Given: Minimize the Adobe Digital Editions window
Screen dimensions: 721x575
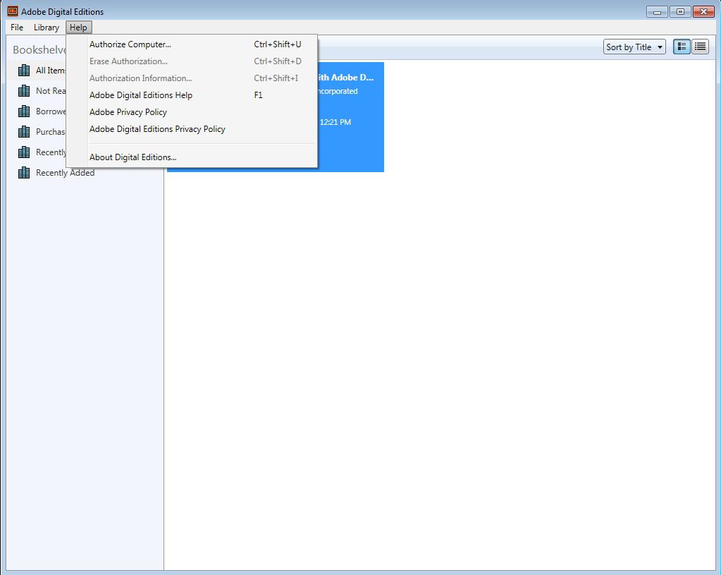Looking at the screenshot, I should tap(657, 11).
